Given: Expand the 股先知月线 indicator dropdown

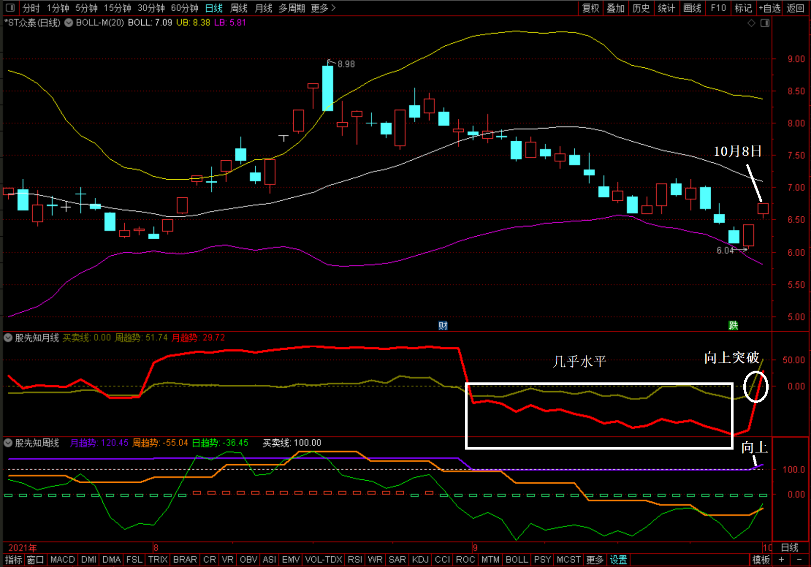Looking at the screenshot, I should (8, 338).
